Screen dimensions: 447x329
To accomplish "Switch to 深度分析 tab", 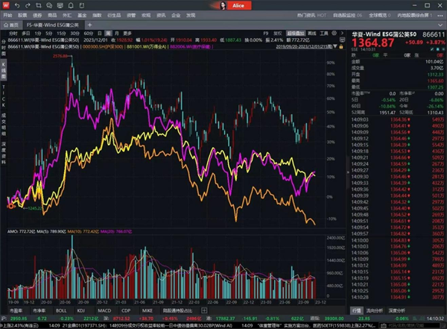I will pyautogui.click(x=396, y=310).
